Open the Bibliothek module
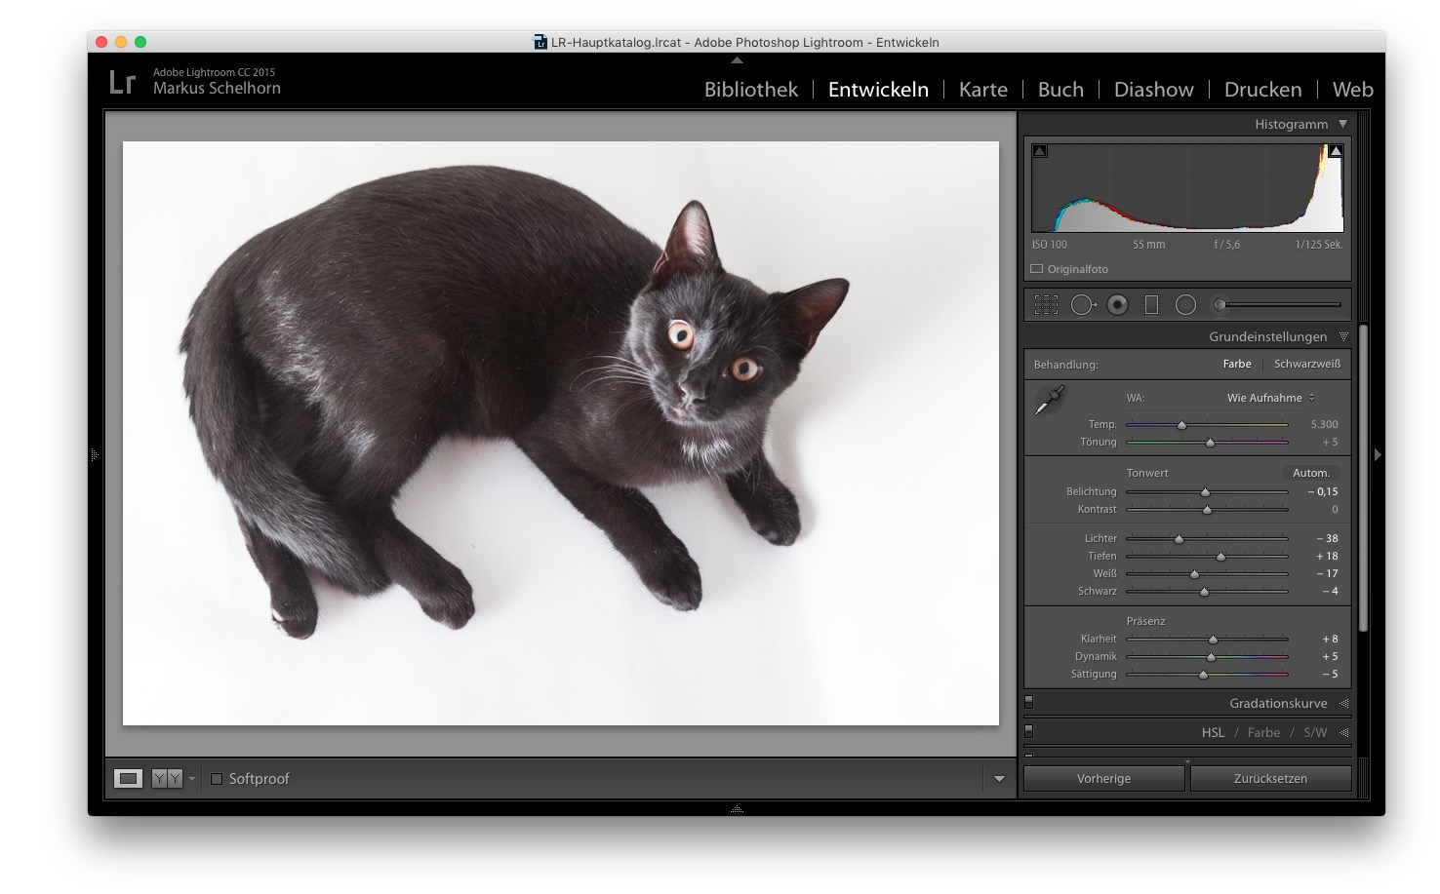 [x=751, y=90]
